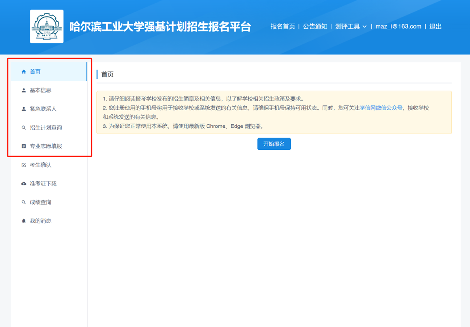Click the form icon beside 专业志愿填报
470x327 pixels.
click(x=24, y=146)
